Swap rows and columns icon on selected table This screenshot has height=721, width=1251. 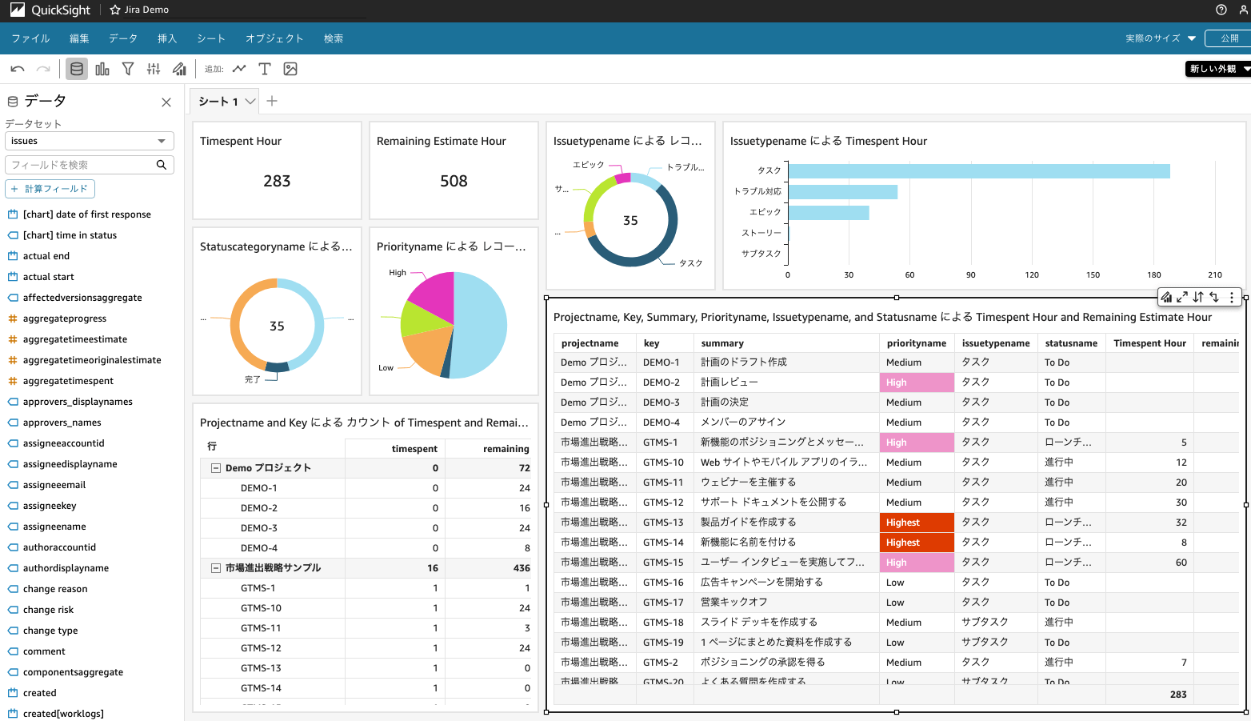tap(1214, 297)
